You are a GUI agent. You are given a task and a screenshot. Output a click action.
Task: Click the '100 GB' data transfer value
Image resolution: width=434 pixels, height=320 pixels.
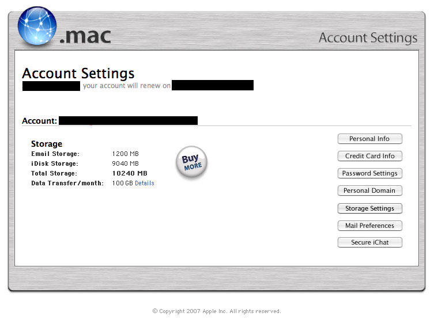coord(123,183)
